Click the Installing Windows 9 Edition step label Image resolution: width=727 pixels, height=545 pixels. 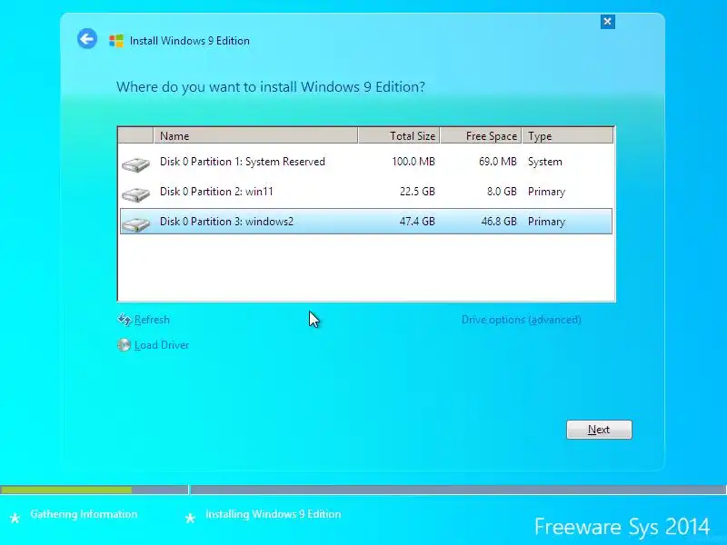coord(274,514)
